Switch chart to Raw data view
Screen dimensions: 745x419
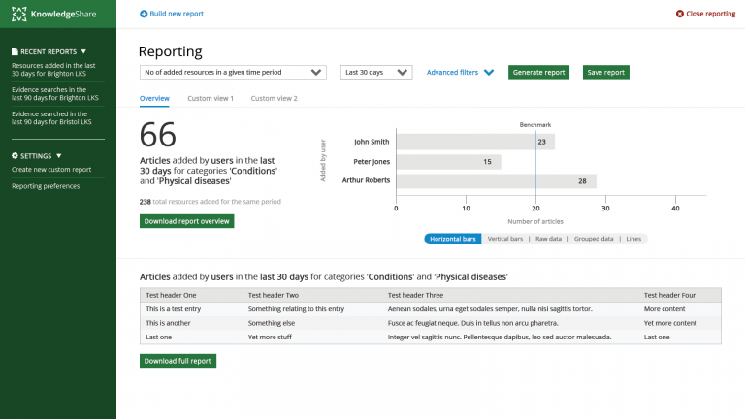[x=549, y=239]
